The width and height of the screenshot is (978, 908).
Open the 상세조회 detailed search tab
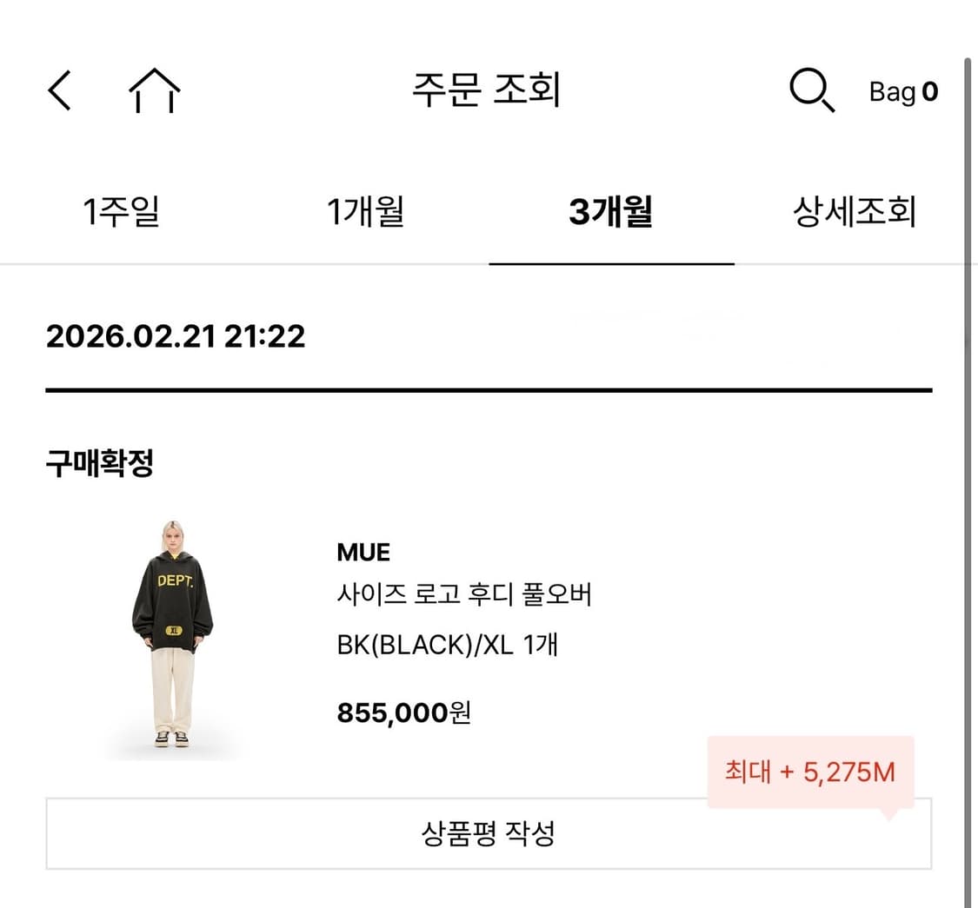tap(852, 211)
